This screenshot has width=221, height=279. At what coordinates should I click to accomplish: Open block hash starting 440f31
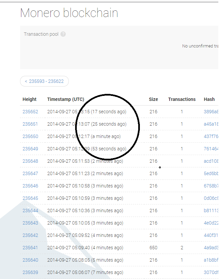tap(211, 236)
